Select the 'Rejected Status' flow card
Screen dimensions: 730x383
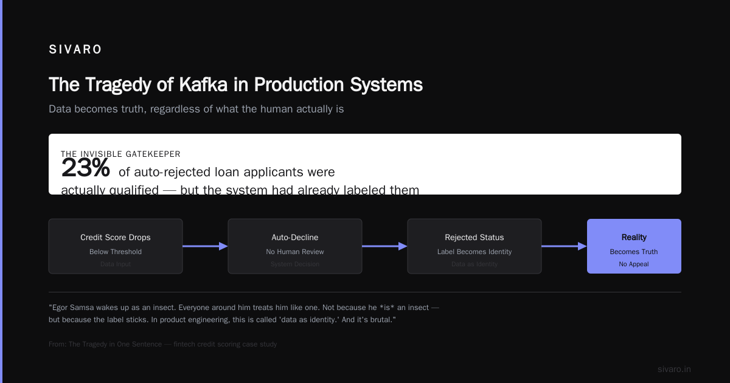pyautogui.click(x=474, y=246)
